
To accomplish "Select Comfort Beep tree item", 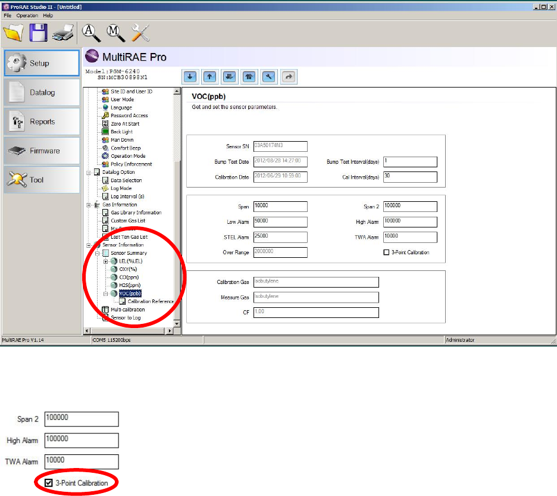I will [x=126, y=148].
